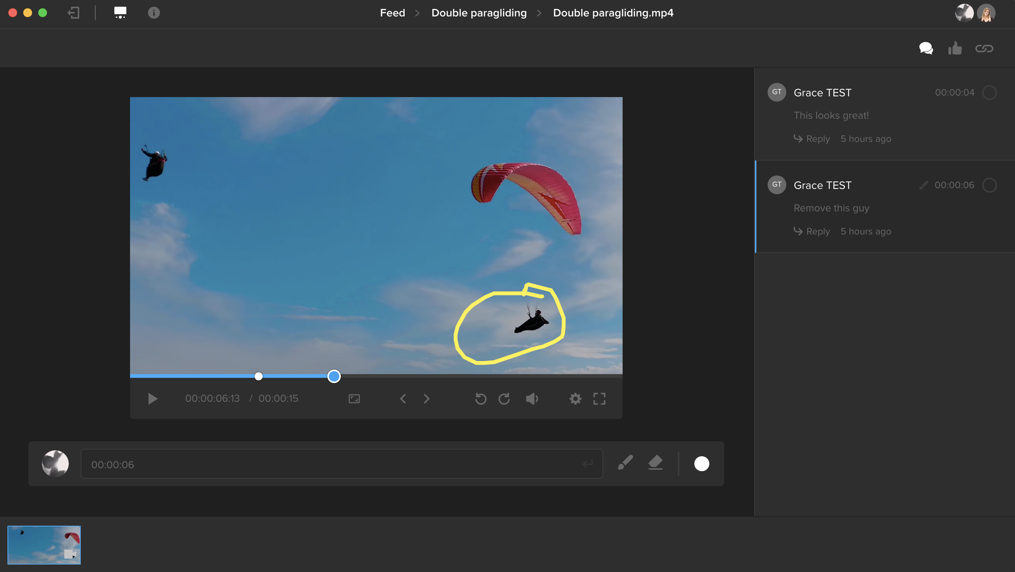This screenshot has height=572, width=1015.
Task: Select the eraser annotation tool
Action: click(x=655, y=463)
